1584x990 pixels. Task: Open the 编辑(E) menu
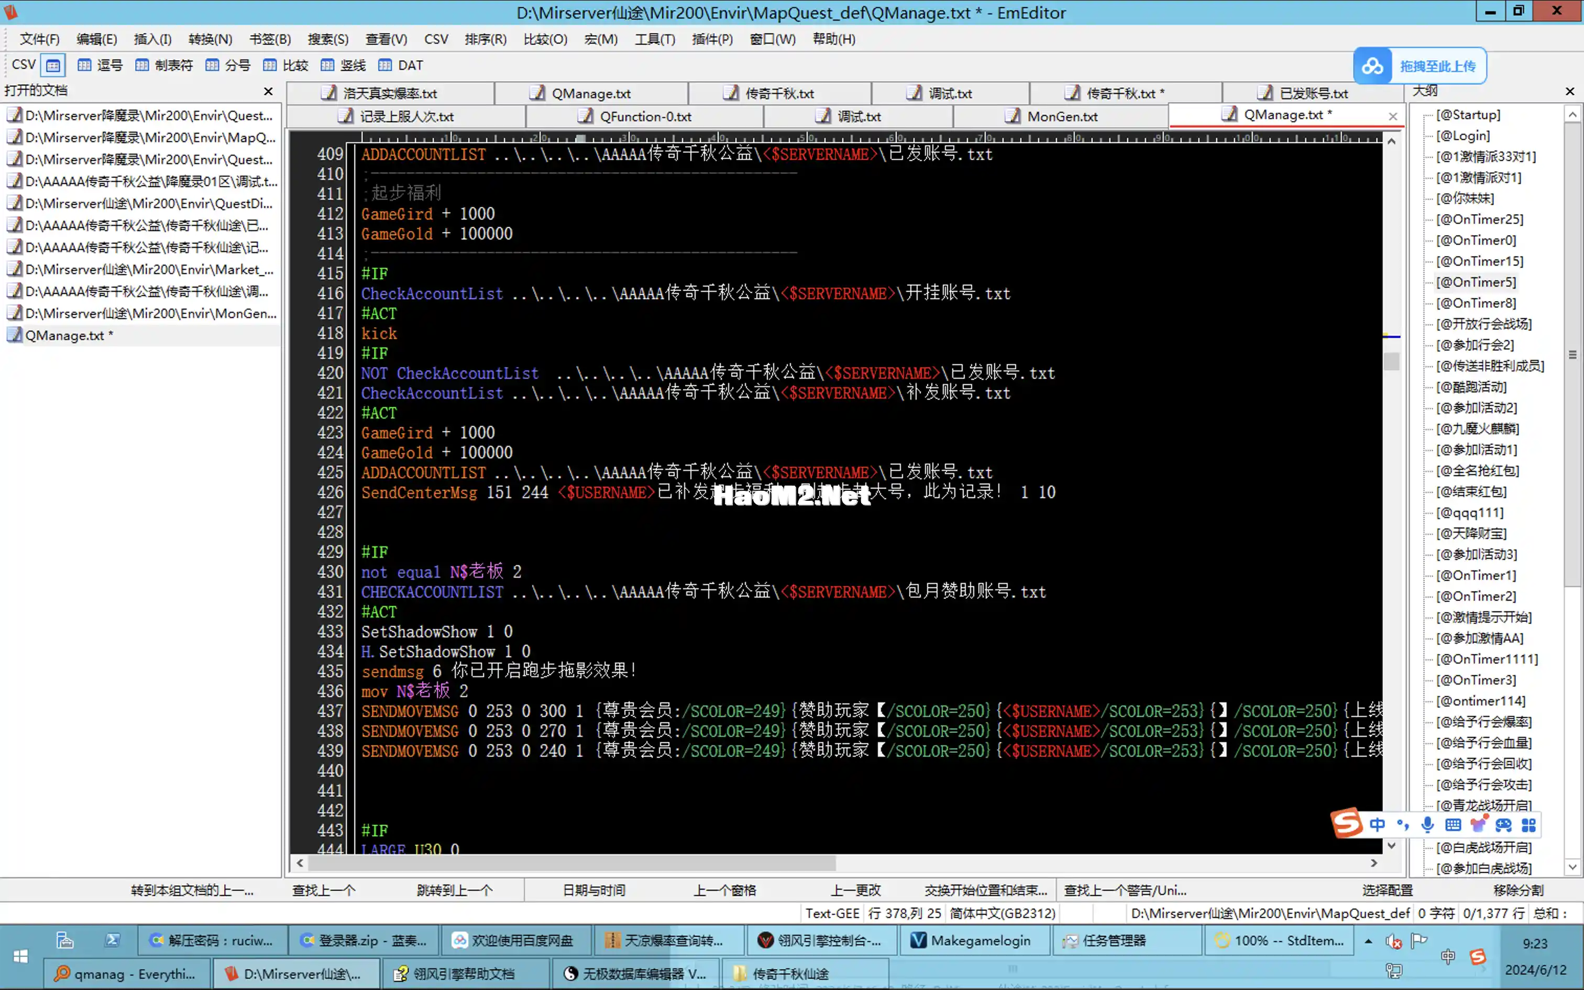click(97, 39)
